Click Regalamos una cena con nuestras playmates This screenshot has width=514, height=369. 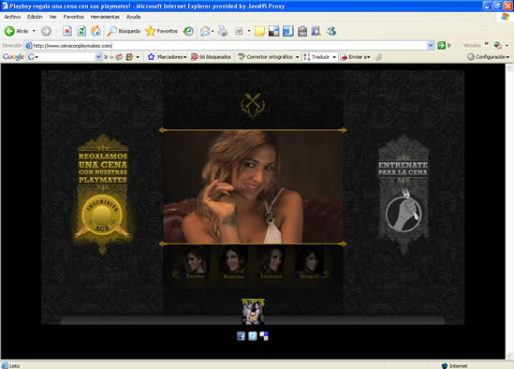[103, 168]
